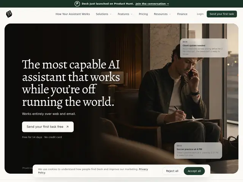
Task: Open the Finance menu item
Action: [182, 14]
